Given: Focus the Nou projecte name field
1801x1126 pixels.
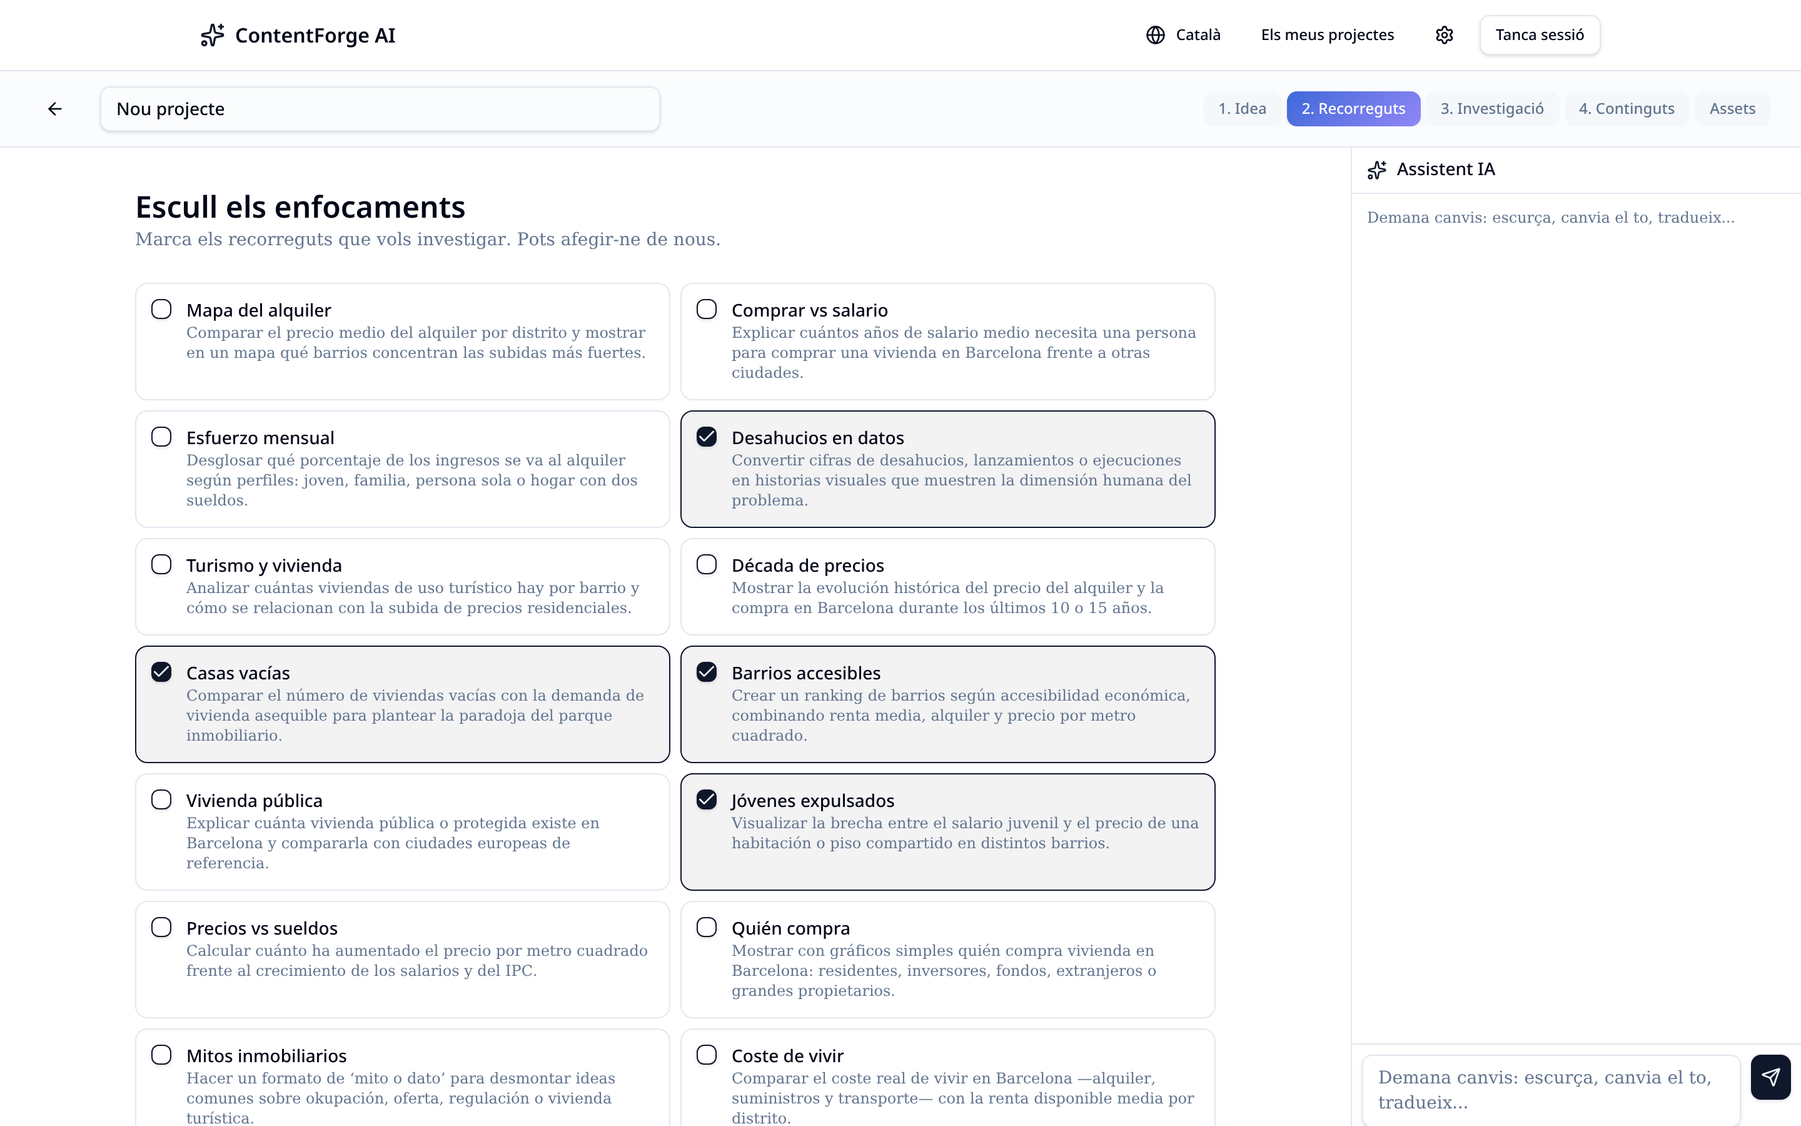Looking at the screenshot, I should coord(380,109).
